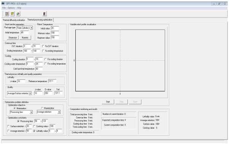Image resolution: width=229 pixels, height=145 pixels.
Task: Click Processing time constraint upper bound field
Action: point(45,121)
